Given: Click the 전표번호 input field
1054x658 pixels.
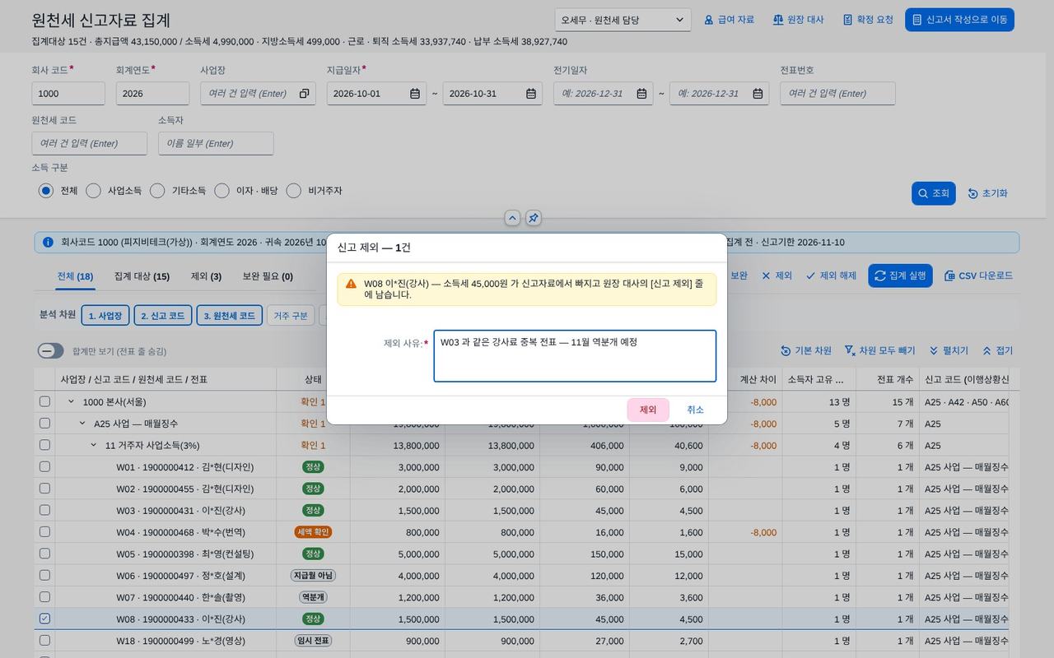Looking at the screenshot, I should tap(837, 94).
